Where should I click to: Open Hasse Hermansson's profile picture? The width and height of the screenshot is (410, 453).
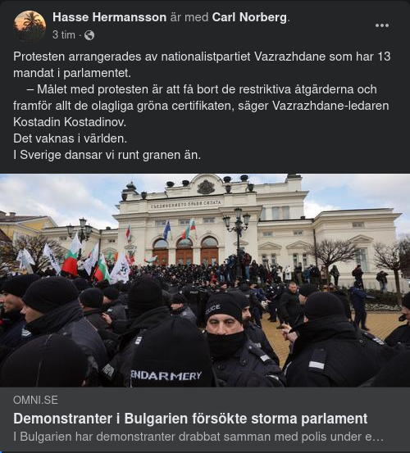[30, 26]
